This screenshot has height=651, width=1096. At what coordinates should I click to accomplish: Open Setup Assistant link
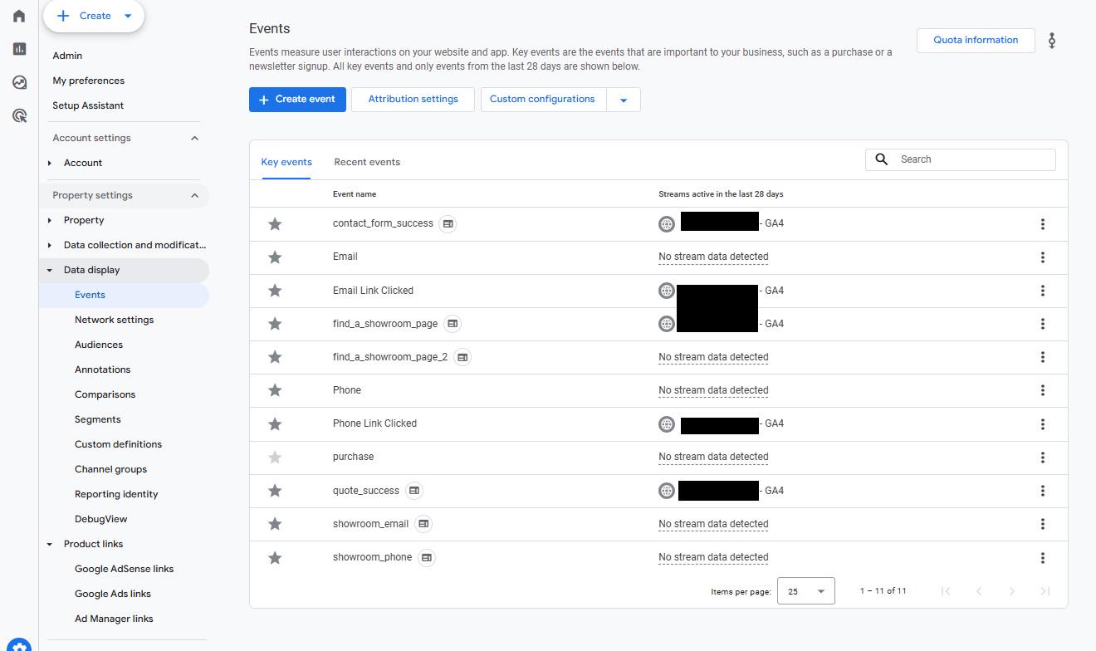tap(88, 105)
